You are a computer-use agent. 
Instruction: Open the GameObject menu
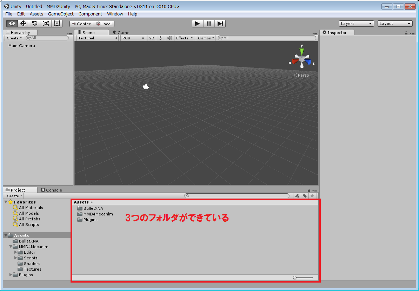[x=61, y=14]
